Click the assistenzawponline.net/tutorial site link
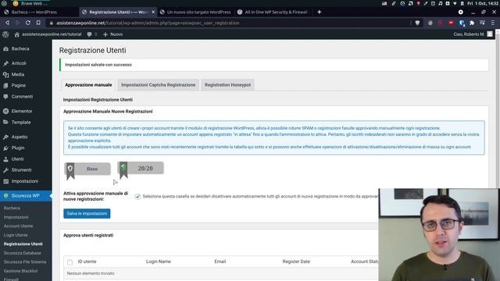Viewport: 500px width, 281px height. click(52, 34)
